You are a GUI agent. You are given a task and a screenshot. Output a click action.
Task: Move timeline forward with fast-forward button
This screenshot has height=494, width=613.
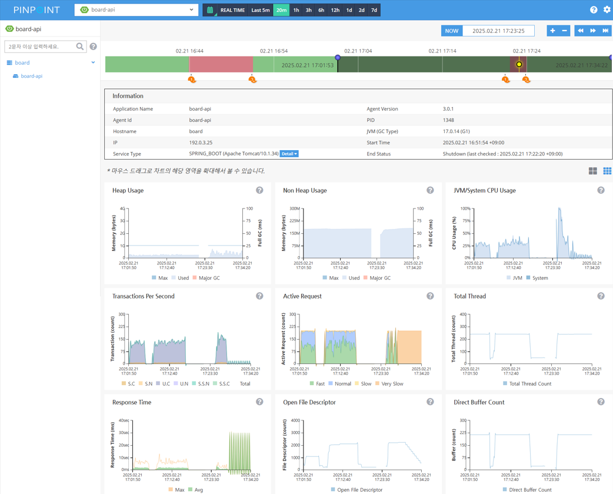[593, 31]
